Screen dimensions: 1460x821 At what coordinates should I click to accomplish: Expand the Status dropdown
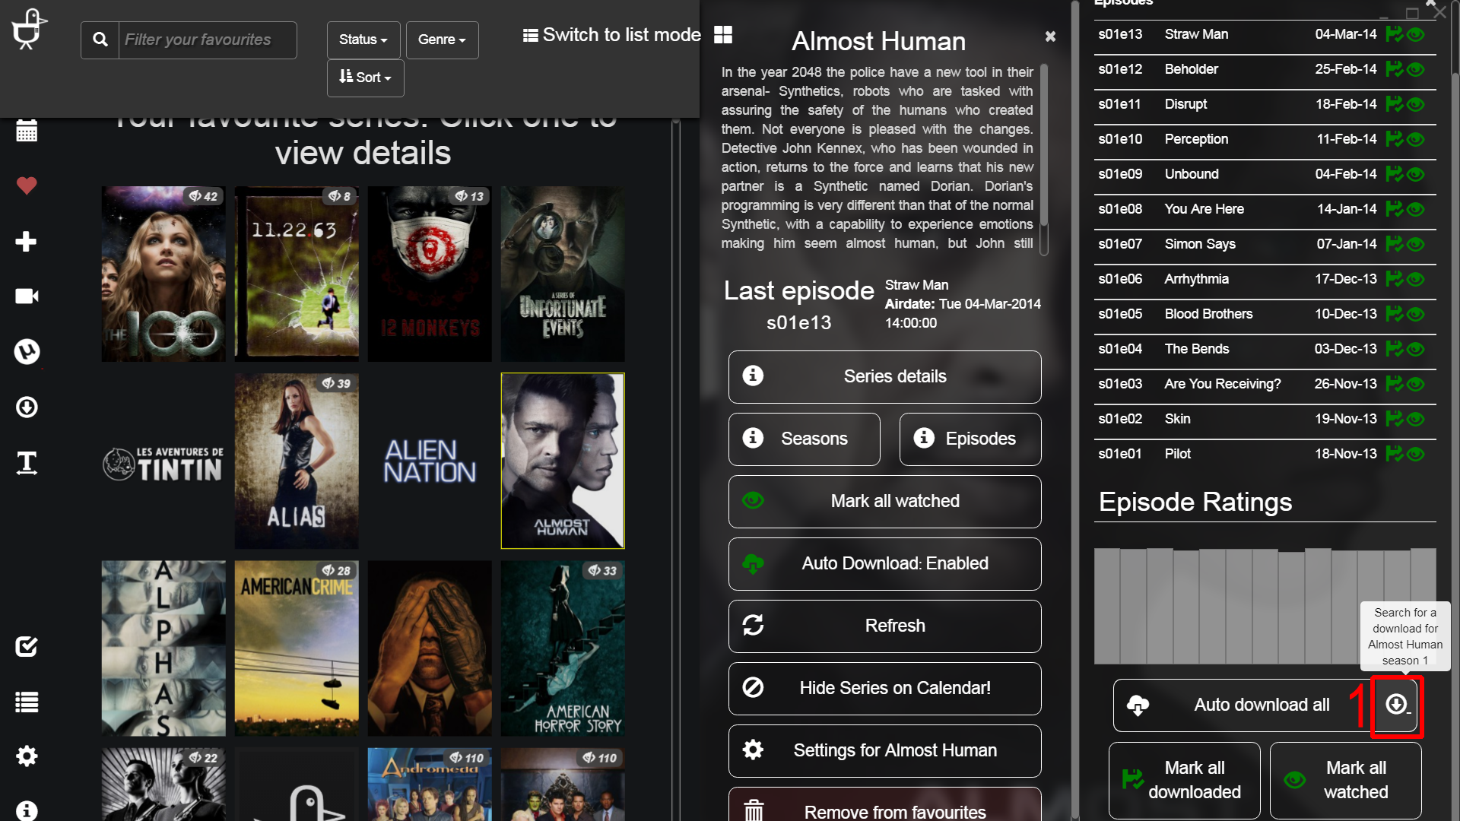pyautogui.click(x=363, y=40)
